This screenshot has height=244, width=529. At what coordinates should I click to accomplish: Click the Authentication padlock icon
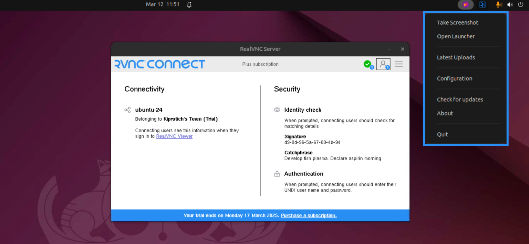[x=277, y=174]
